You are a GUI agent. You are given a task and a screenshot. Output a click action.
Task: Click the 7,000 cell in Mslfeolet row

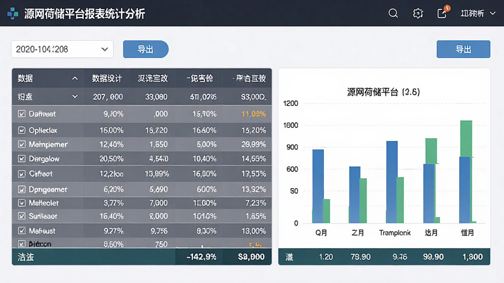tap(158, 203)
